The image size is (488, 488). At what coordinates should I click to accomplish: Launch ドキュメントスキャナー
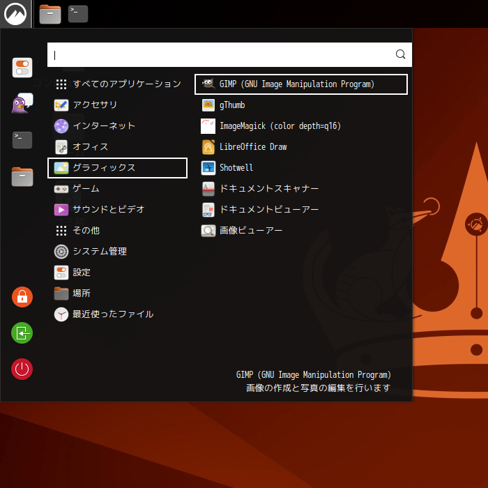click(x=301, y=189)
